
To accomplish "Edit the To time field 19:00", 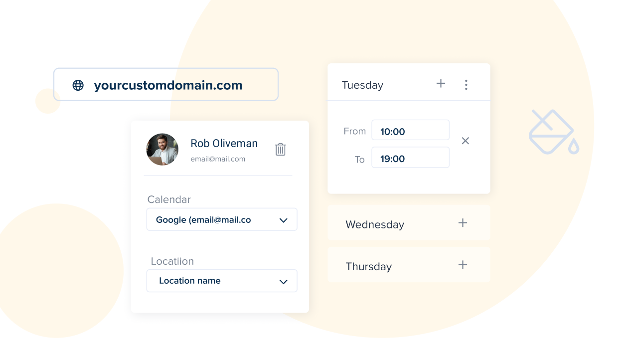I will click(x=410, y=158).
